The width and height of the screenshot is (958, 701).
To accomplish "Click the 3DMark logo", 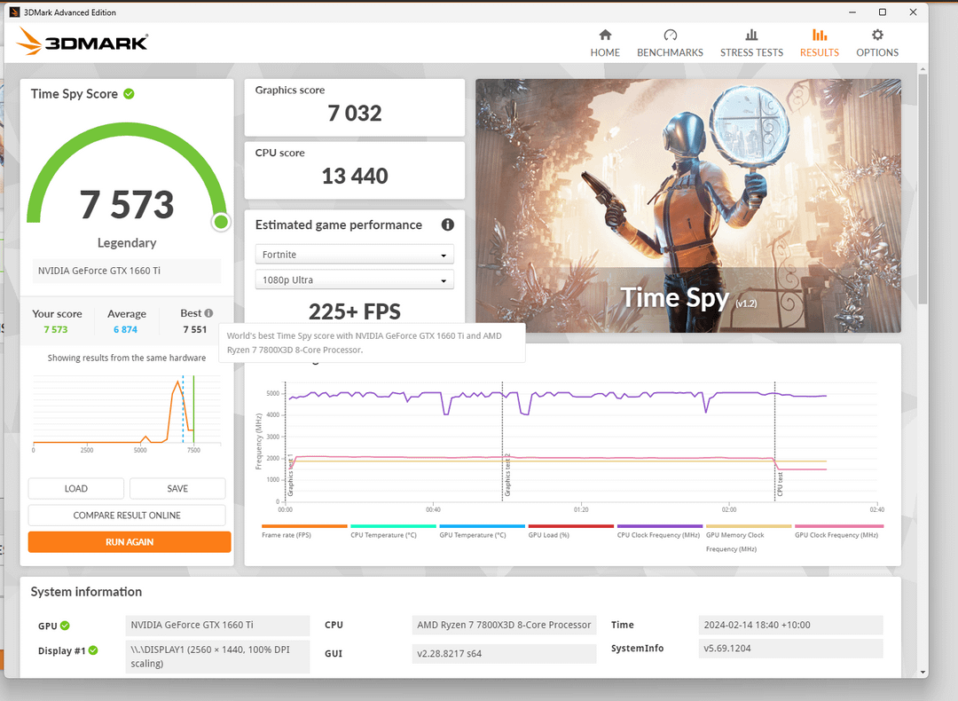I will click(x=82, y=42).
